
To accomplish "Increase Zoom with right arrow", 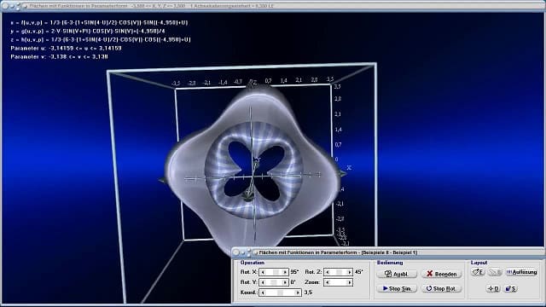I will [350, 282].
